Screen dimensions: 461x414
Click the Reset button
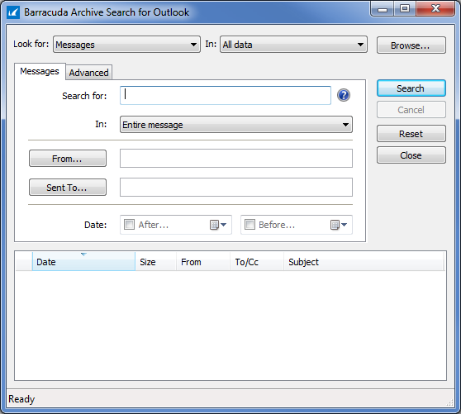pyautogui.click(x=411, y=134)
